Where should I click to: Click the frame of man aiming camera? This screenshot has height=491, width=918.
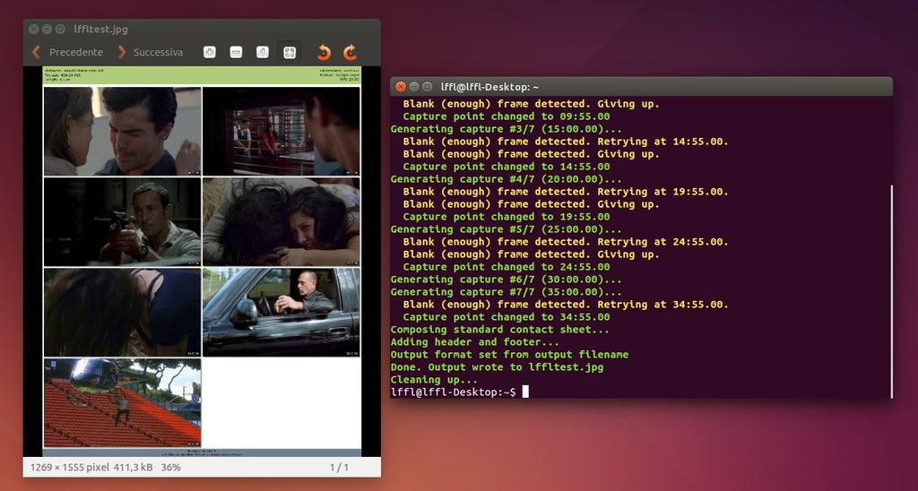click(x=122, y=222)
